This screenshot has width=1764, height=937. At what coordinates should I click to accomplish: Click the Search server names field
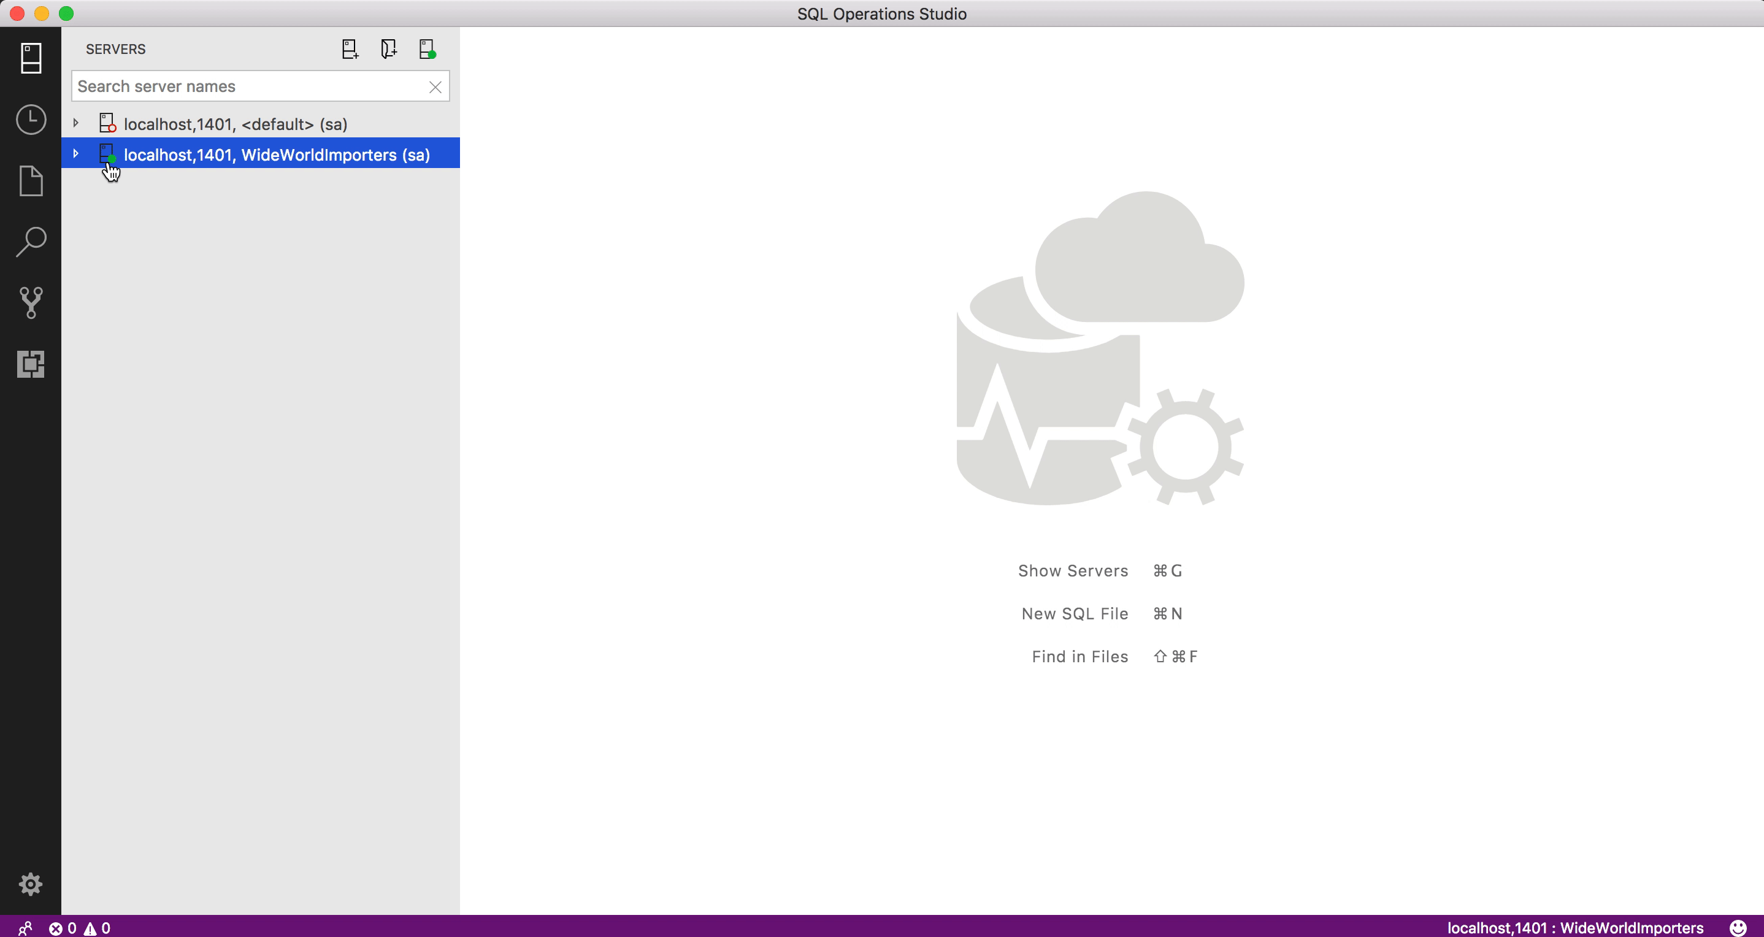pyautogui.click(x=247, y=86)
